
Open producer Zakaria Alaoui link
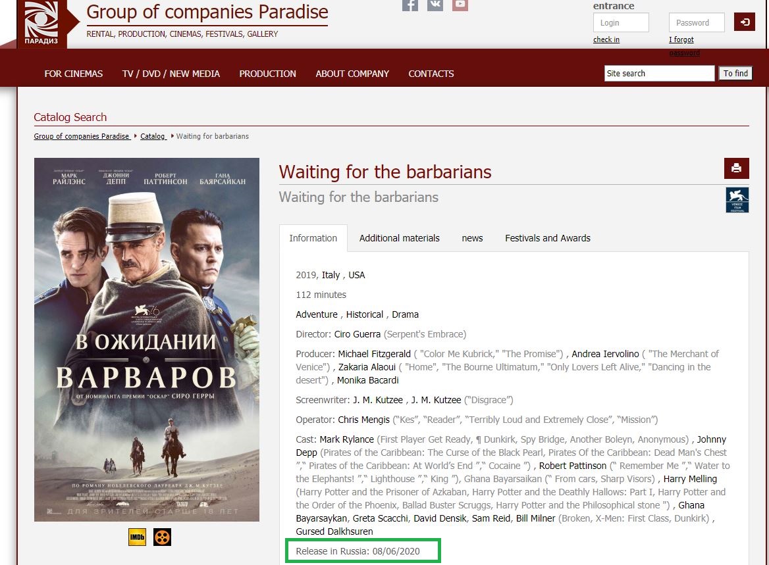pos(367,367)
